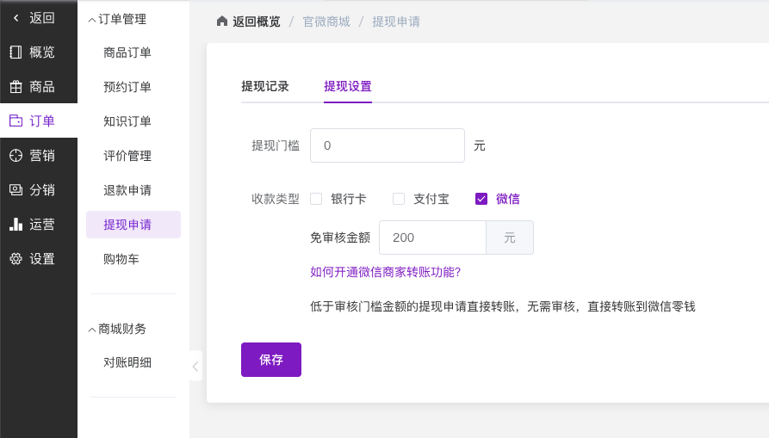
Task: Select the 分销 distribution icon
Action: (16, 190)
